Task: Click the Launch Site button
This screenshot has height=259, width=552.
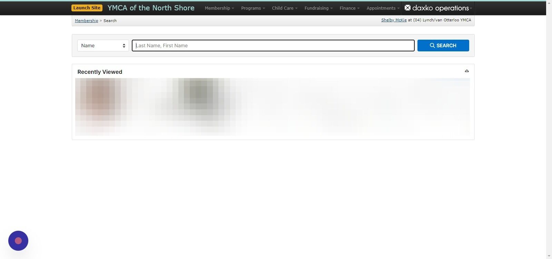Action: tap(87, 8)
